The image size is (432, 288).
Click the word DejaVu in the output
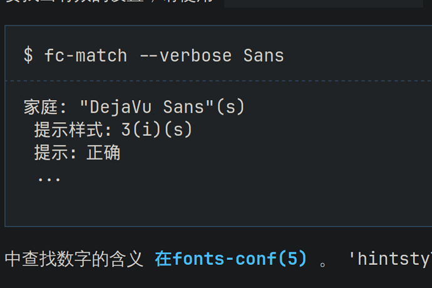pos(121,107)
